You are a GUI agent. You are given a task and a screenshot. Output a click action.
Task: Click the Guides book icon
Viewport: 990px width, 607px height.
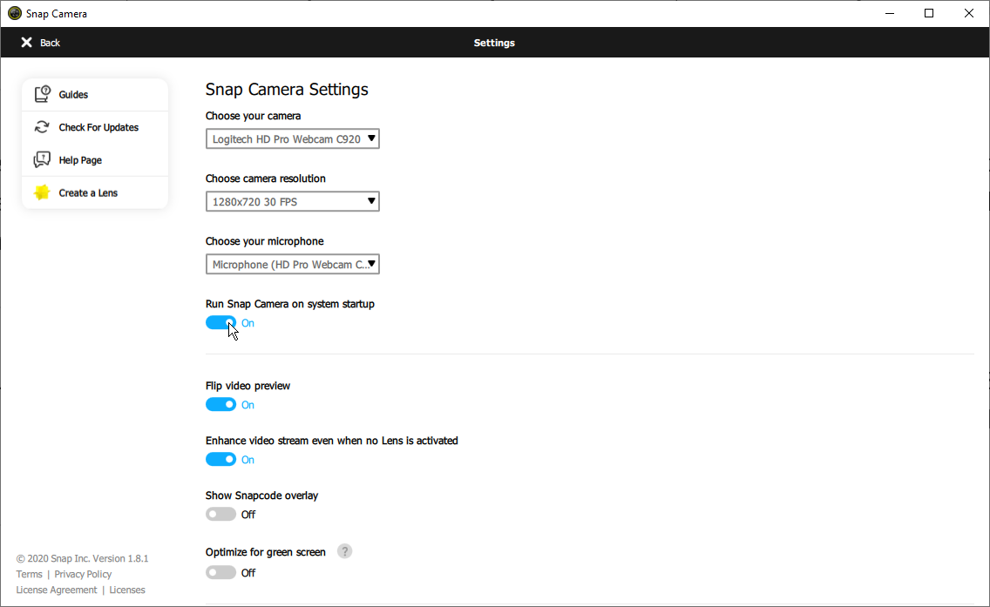pyautogui.click(x=42, y=95)
